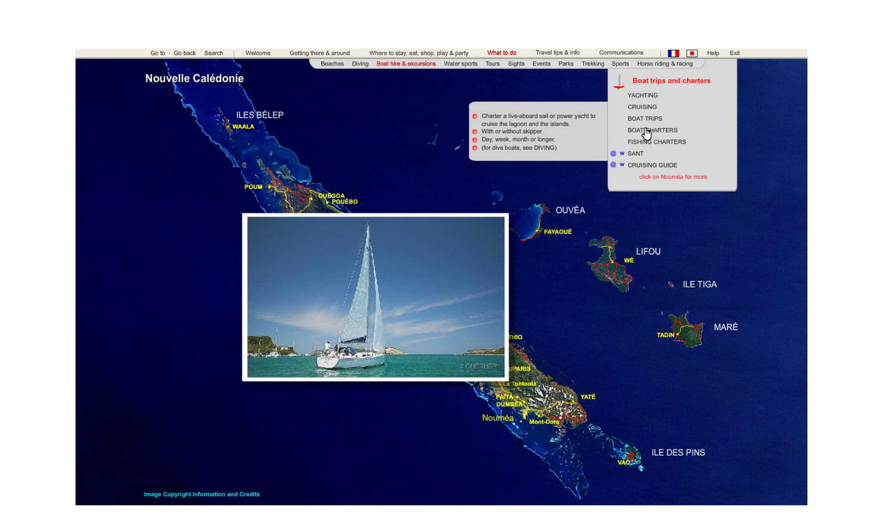The image size is (881, 532).
Task: Click the @ email icon next to SANT
Action: pyautogui.click(x=612, y=153)
